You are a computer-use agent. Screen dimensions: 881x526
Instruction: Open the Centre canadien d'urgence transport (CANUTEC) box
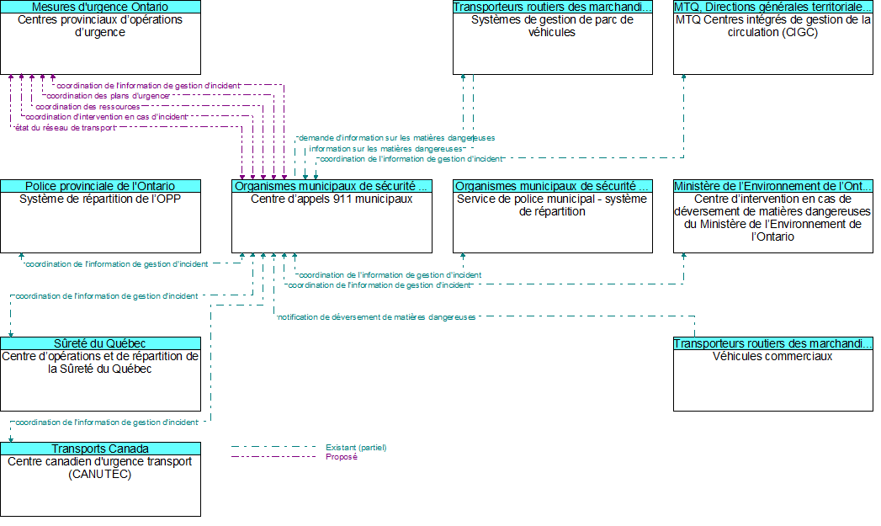[x=100, y=486]
